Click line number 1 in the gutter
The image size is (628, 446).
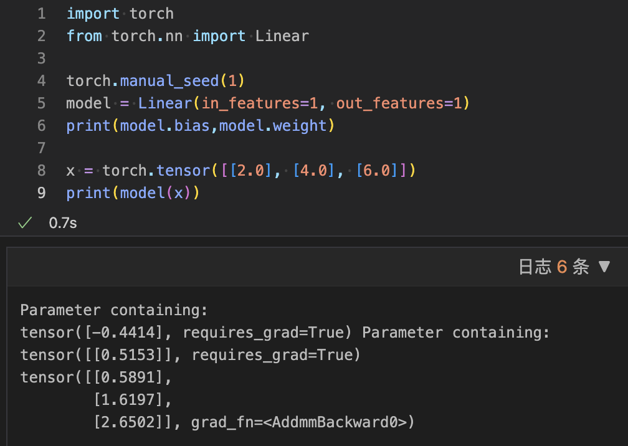click(x=41, y=13)
